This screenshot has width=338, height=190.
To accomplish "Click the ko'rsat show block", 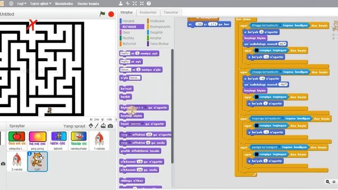I will tap(126, 89).
